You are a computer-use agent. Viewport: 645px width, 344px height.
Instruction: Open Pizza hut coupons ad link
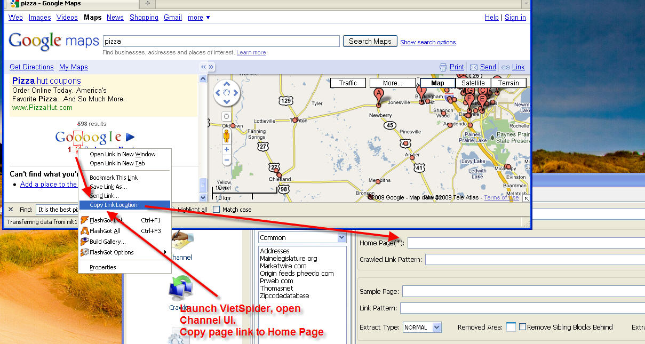(x=46, y=81)
